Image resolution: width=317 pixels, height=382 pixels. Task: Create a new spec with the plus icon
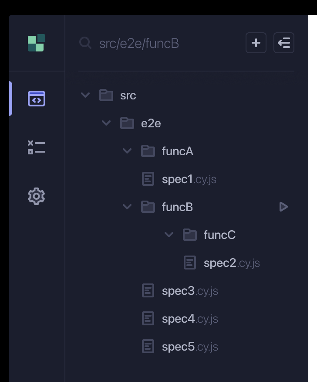point(256,43)
